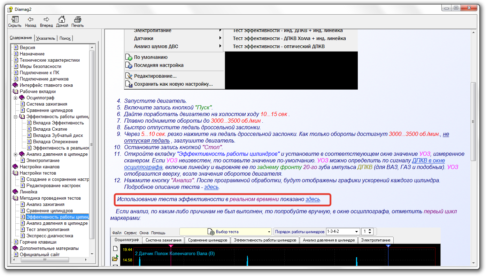Click the Настройки каналов book icon
The image size is (486, 276).
tap(15, 167)
